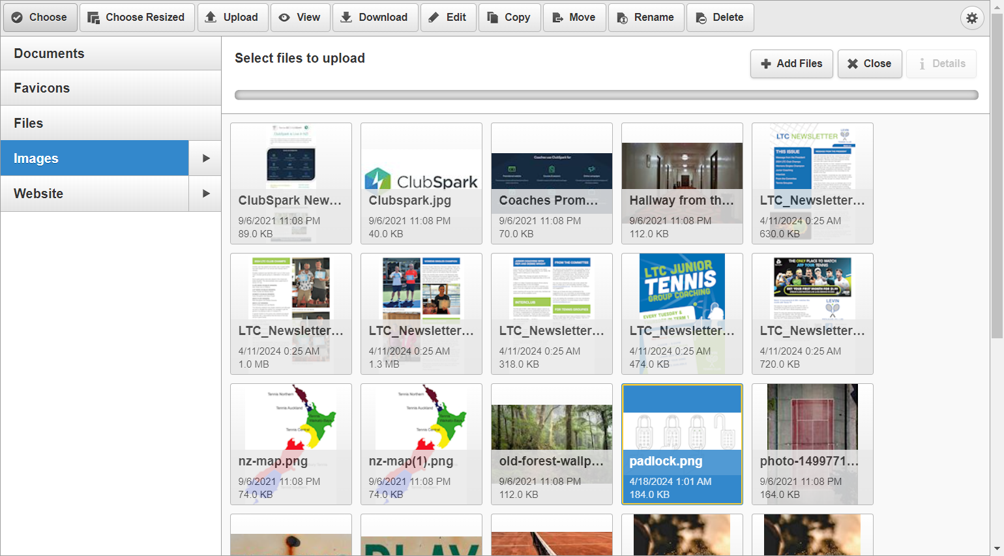Open the Website folder
Screen dimensions: 1004x556
(x=95, y=194)
